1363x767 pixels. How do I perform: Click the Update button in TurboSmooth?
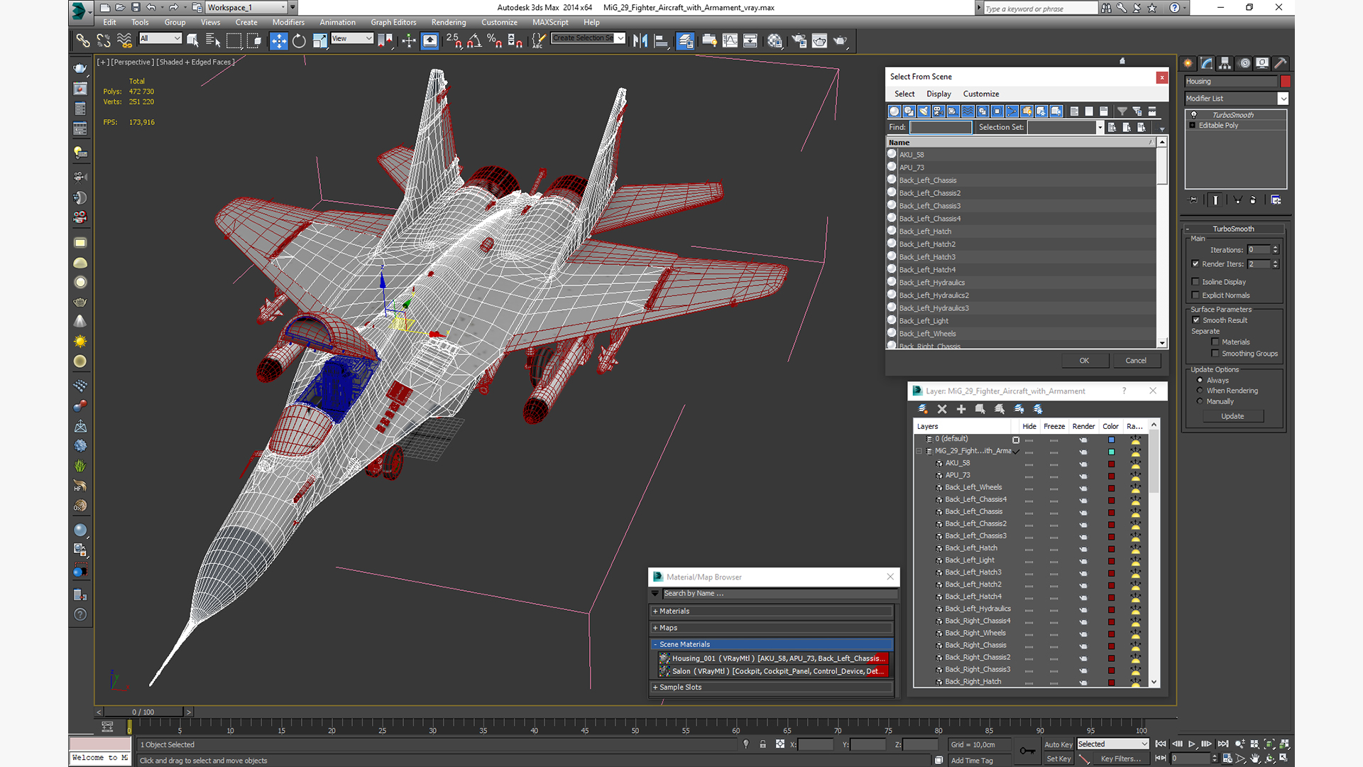pos(1232,416)
